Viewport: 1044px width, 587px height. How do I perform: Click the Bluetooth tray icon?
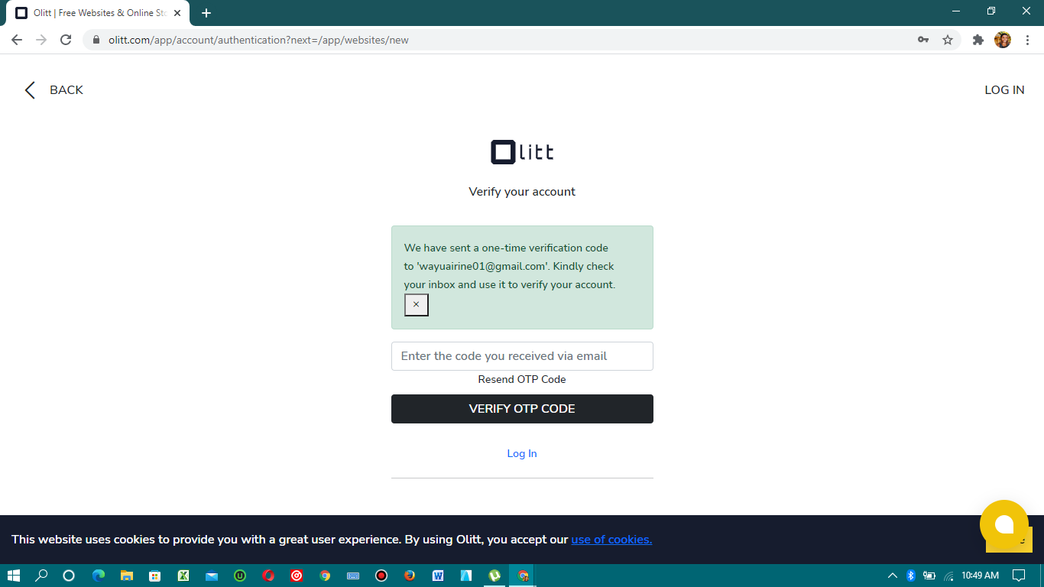pyautogui.click(x=911, y=576)
